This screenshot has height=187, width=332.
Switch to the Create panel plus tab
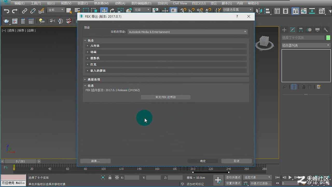(x=284, y=30)
